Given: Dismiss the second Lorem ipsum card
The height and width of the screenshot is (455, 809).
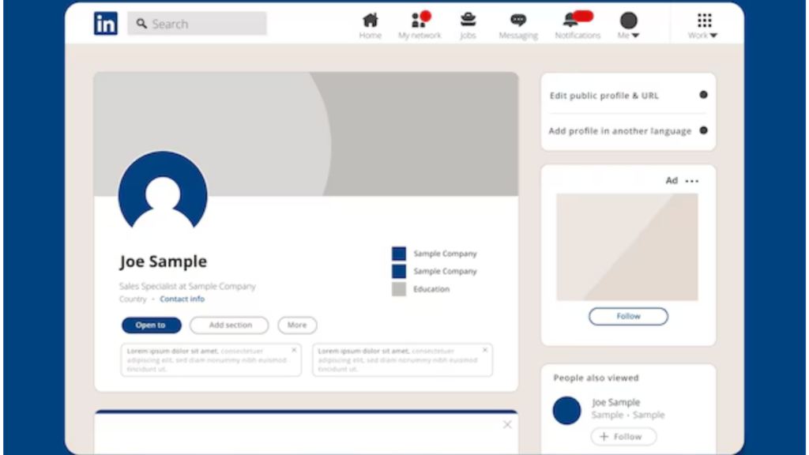Looking at the screenshot, I should tap(485, 350).
